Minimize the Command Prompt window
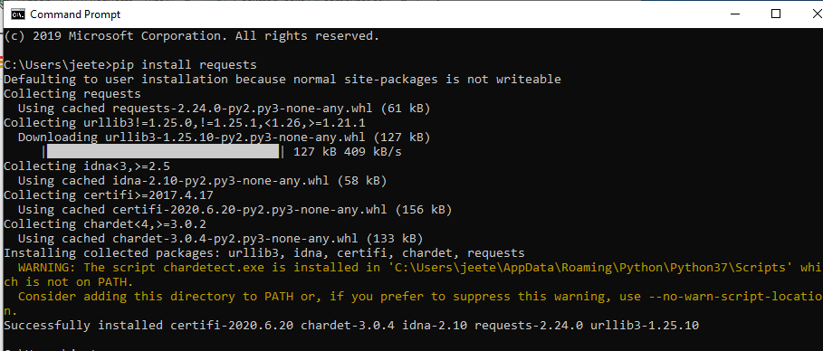This screenshot has width=823, height=351. click(x=728, y=14)
